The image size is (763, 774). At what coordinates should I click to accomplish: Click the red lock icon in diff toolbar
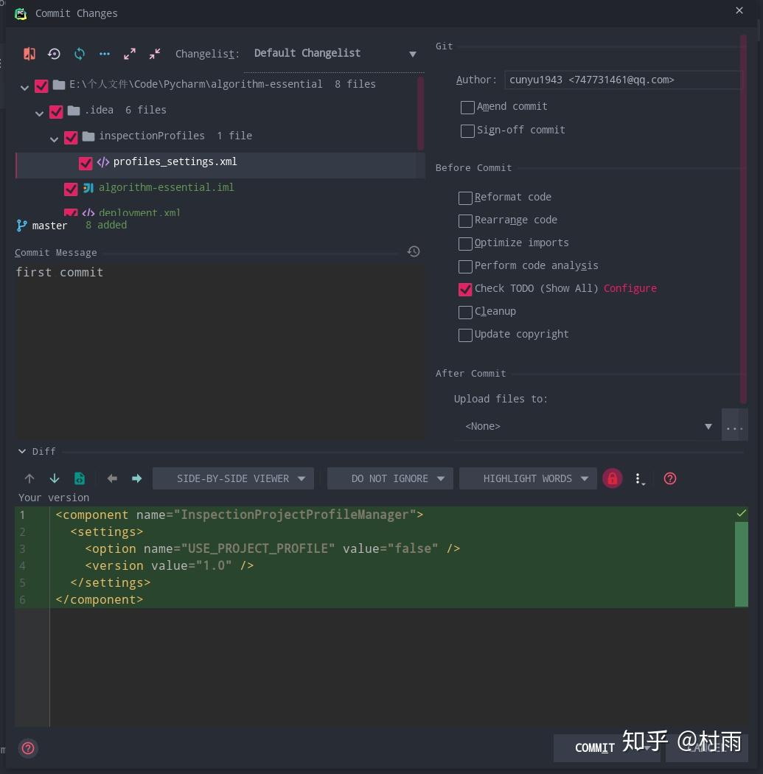coord(613,478)
